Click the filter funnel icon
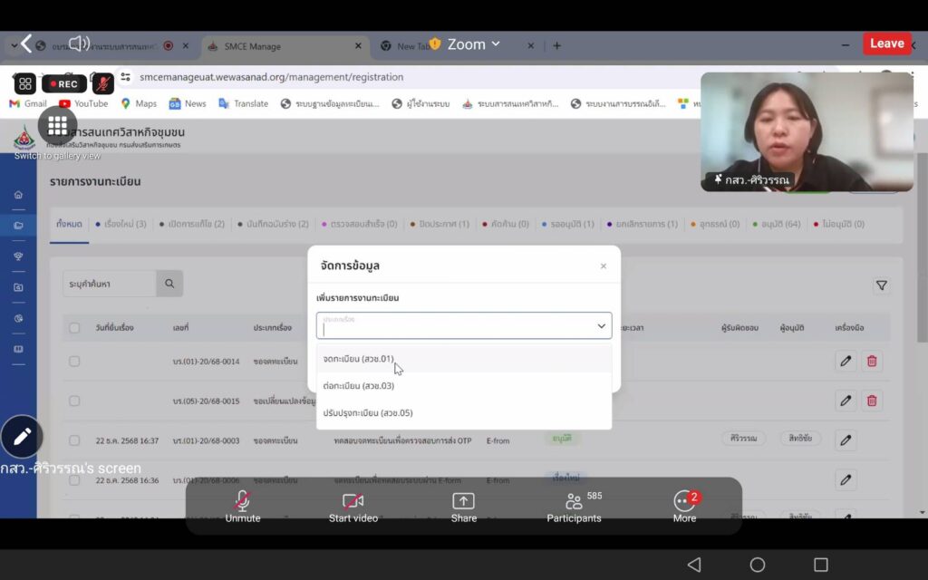 pyautogui.click(x=881, y=285)
